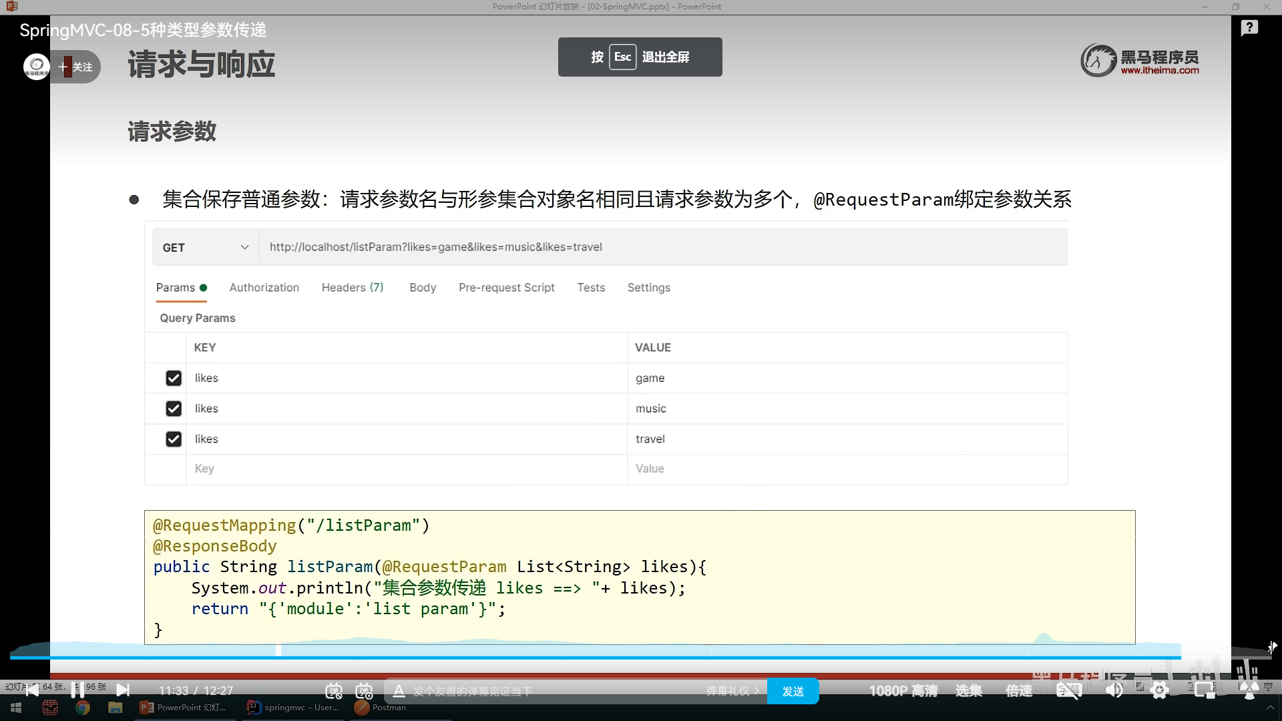Viewport: 1282px width, 721px height.
Task: Click the 发送 send button
Action: tap(793, 692)
